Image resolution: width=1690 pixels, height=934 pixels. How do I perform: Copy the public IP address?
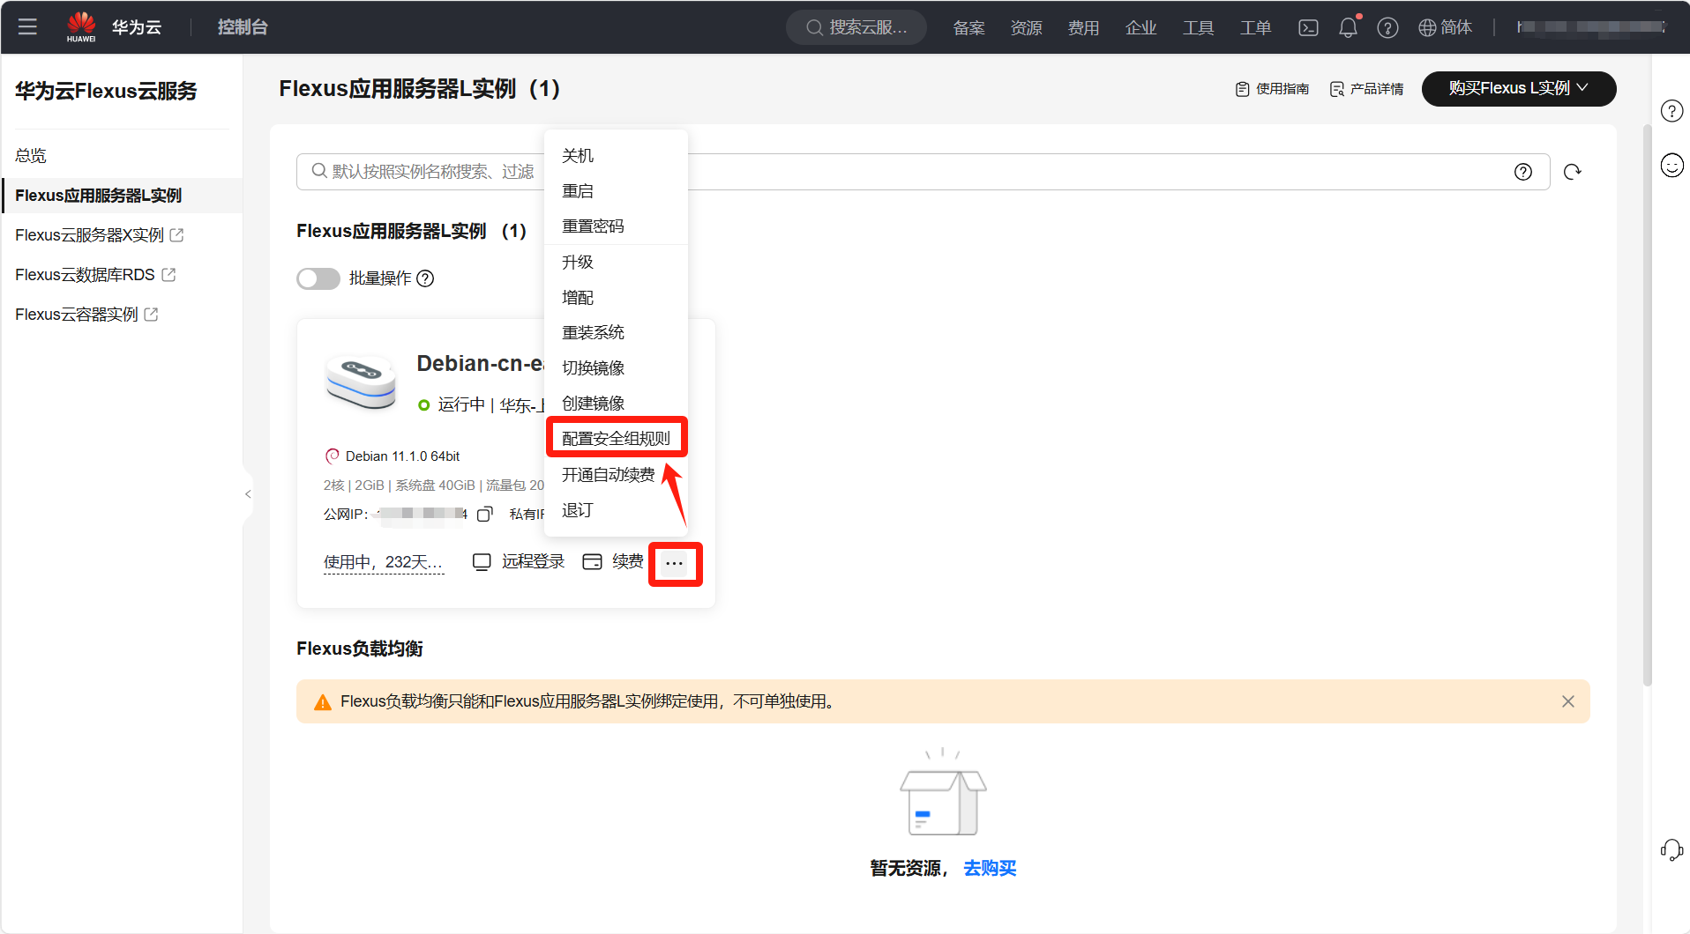coord(484,514)
